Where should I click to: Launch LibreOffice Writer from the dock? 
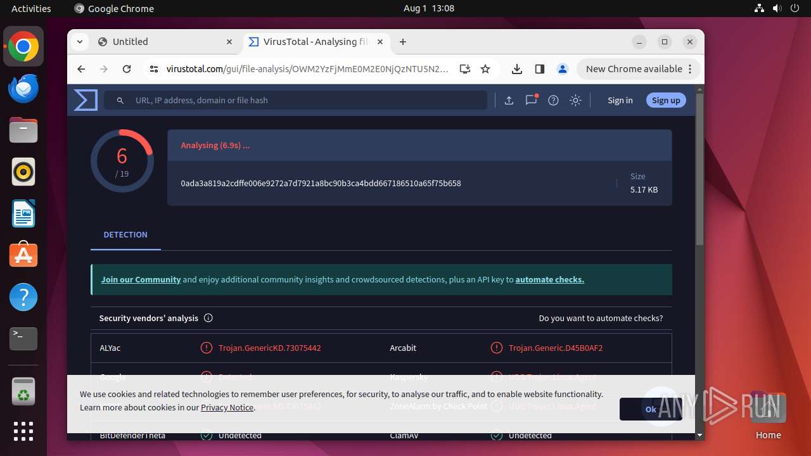click(23, 213)
